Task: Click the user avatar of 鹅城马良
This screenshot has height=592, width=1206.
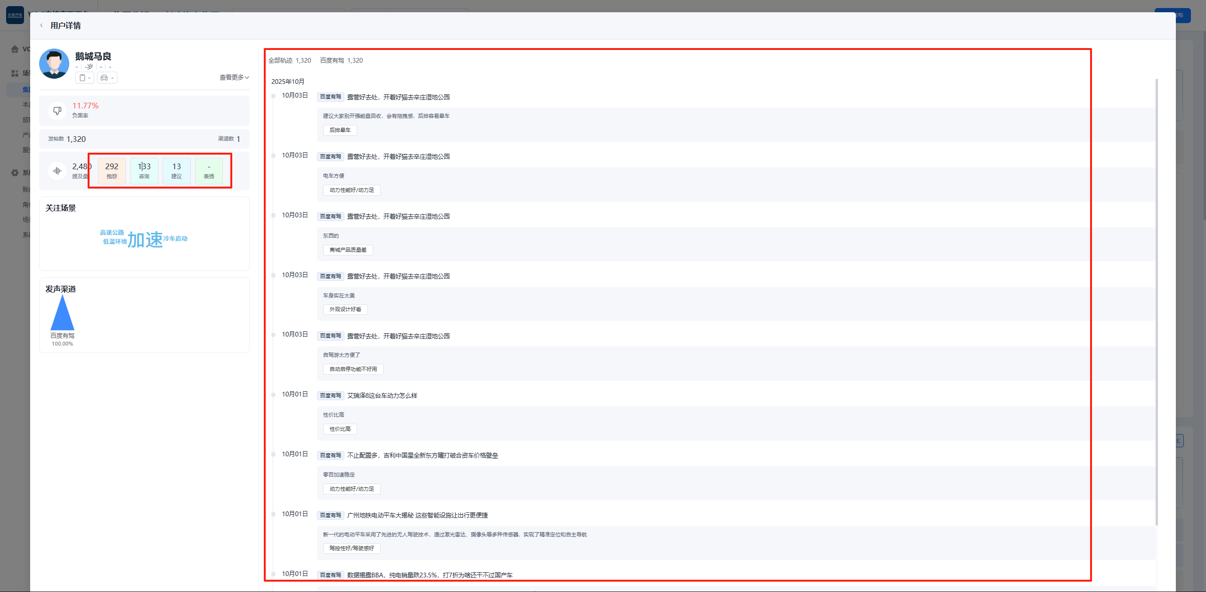Action: [x=54, y=64]
